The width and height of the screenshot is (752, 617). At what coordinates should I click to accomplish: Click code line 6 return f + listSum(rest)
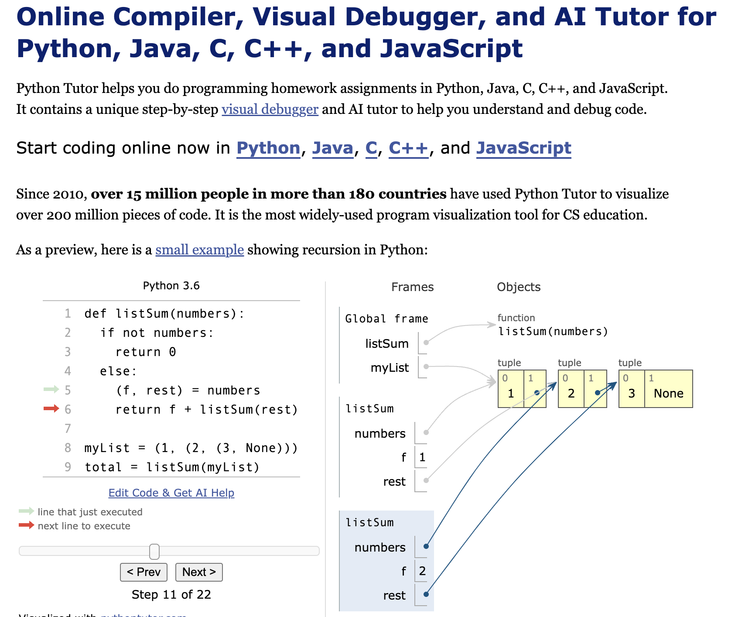207,410
